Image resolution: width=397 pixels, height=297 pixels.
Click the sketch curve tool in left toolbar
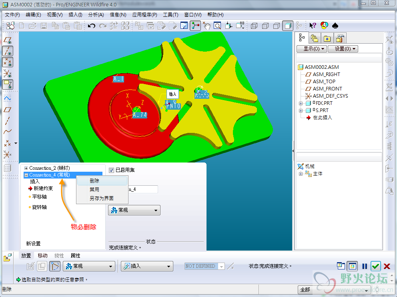pos(8,98)
